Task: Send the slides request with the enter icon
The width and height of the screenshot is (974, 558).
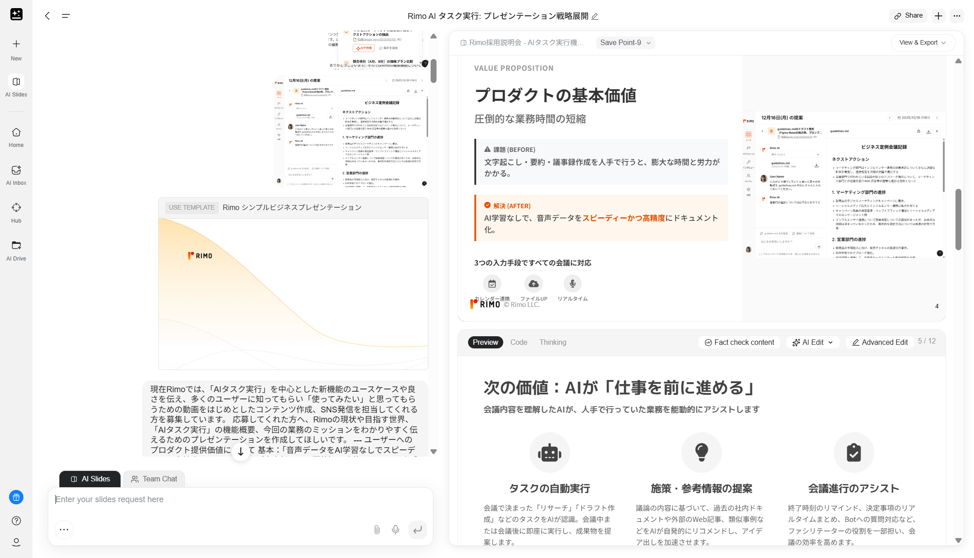Action: [x=418, y=530]
